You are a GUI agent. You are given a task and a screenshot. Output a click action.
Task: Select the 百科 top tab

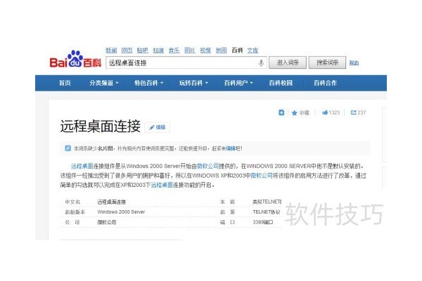click(237, 51)
